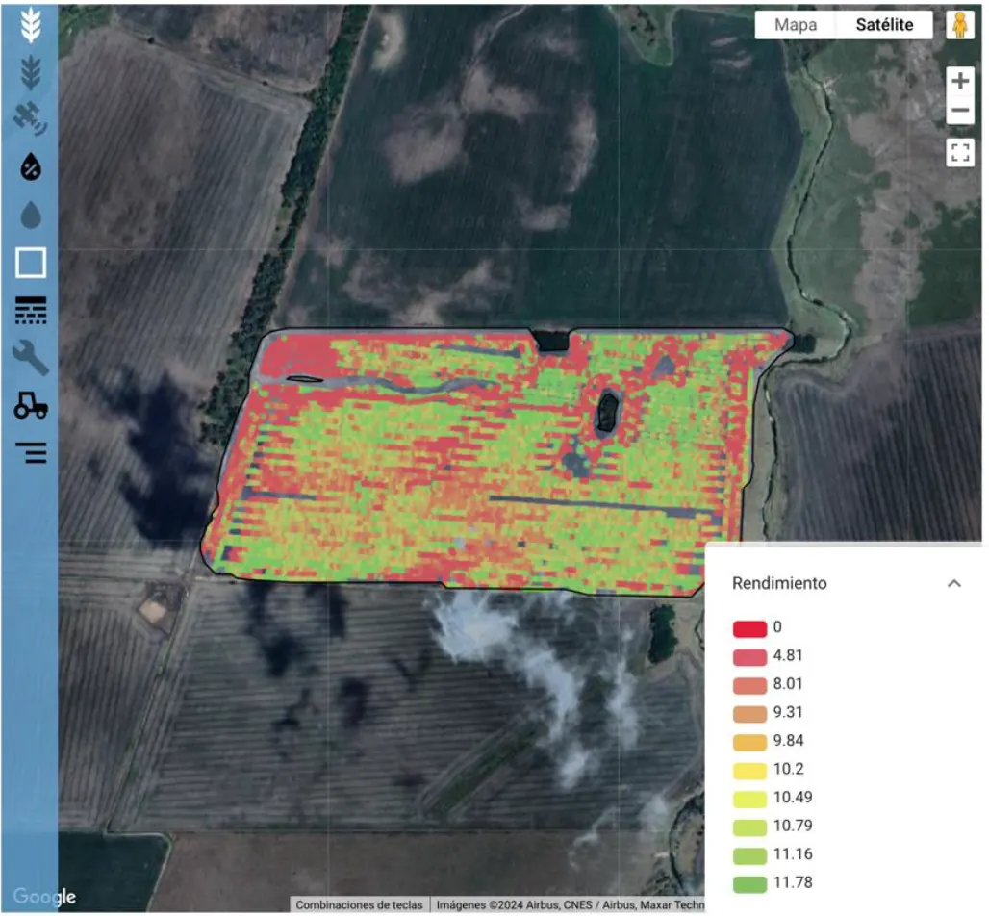
Task: Click the Rendimiento legend title
Action: coord(779,583)
